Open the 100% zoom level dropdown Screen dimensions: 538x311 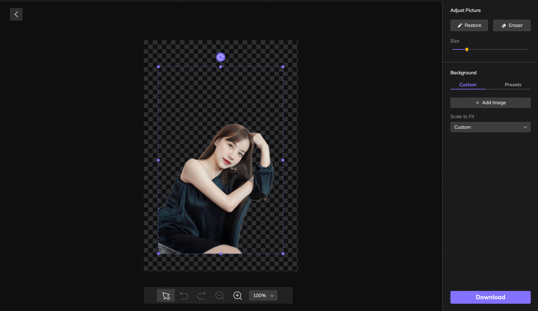pos(263,296)
